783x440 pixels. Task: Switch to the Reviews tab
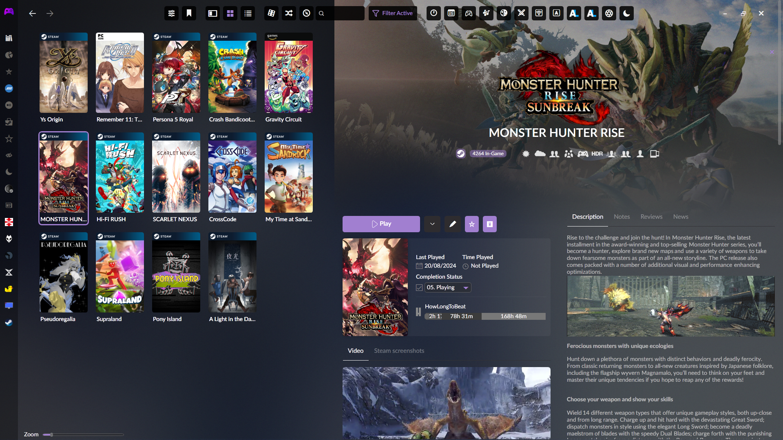651,217
